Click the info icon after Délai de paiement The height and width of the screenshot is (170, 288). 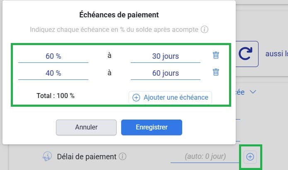point(122,157)
